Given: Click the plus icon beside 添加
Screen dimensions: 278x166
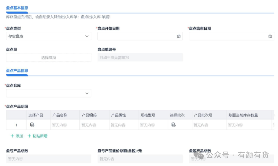Looking at the screenshot, I should [x=12, y=136].
